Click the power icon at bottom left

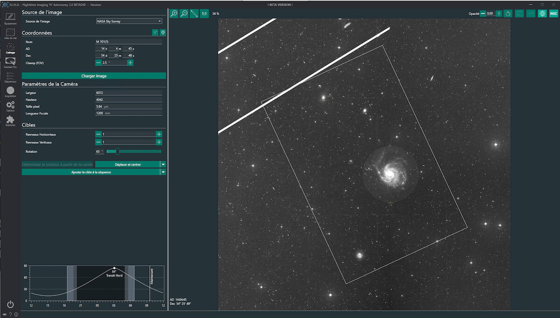tap(10, 304)
